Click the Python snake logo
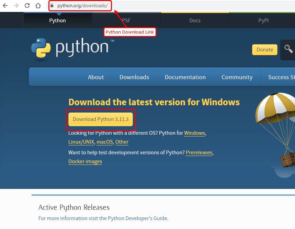 (41, 48)
